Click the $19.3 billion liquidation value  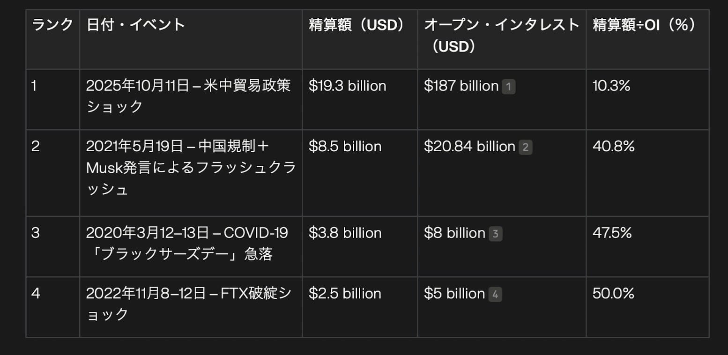click(347, 86)
